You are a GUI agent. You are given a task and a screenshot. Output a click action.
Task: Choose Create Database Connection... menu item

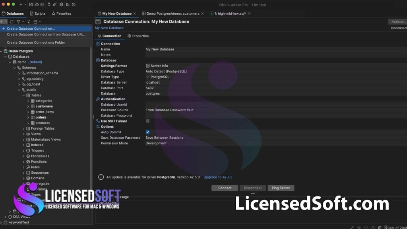click(46, 29)
